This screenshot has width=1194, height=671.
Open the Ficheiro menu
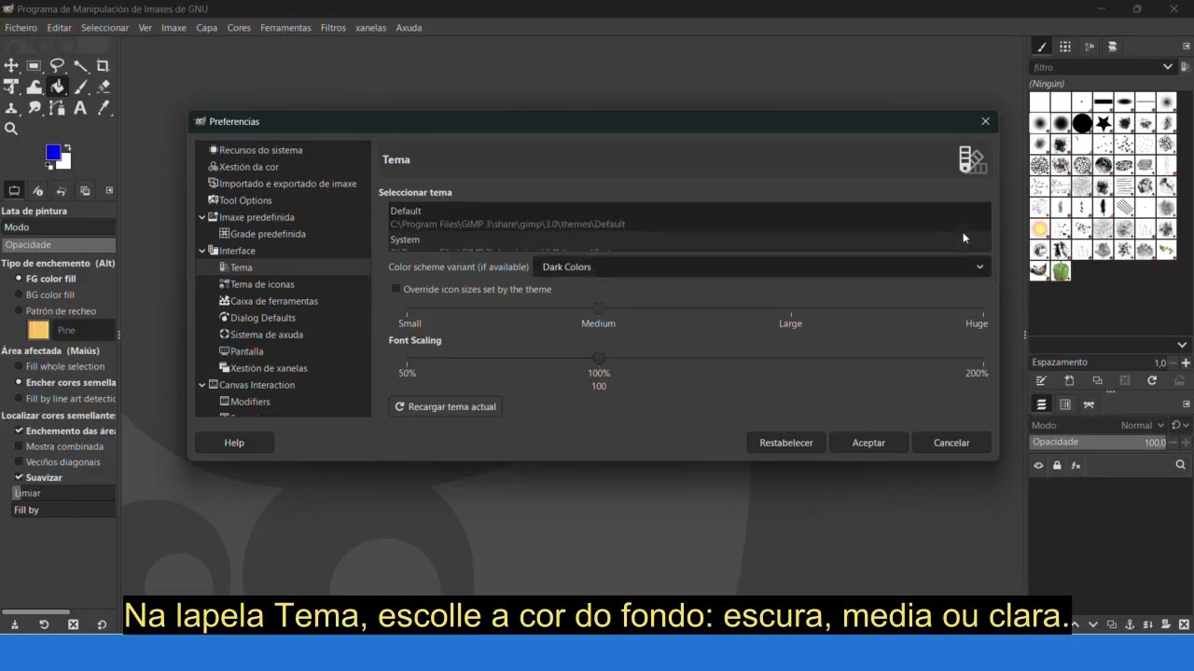pyautogui.click(x=21, y=28)
